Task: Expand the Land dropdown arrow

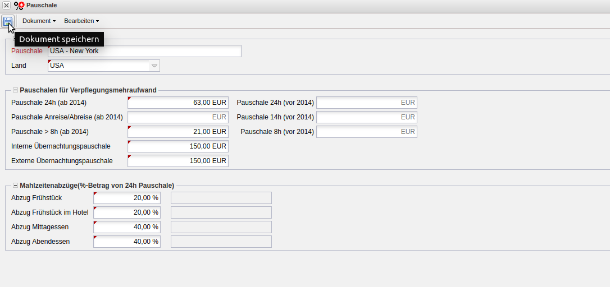Action: (154, 66)
